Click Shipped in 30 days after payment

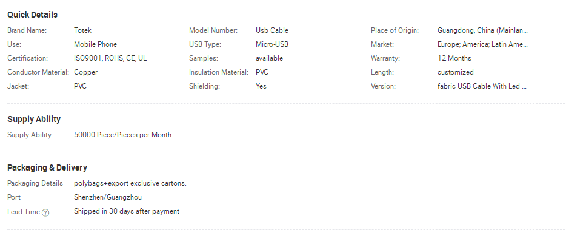[x=127, y=211]
